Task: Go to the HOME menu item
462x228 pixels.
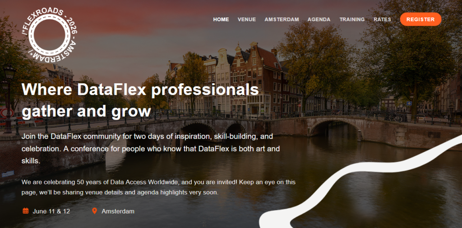Action: click(221, 19)
